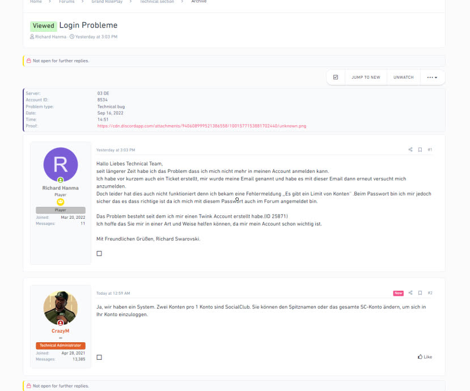Toggle the select-post checkbox in the toolbar
The height and width of the screenshot is (391, 470).
click(x=337, y=77)
